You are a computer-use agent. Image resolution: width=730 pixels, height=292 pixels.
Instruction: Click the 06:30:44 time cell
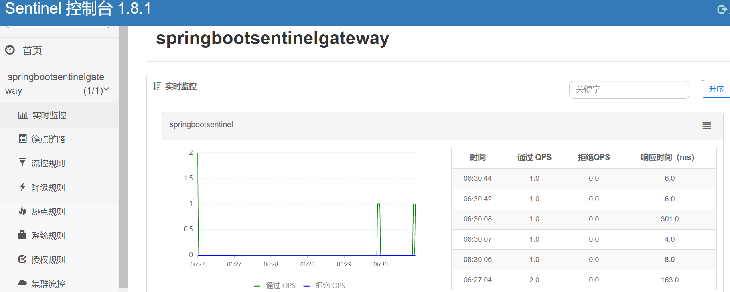pos(478,178)
